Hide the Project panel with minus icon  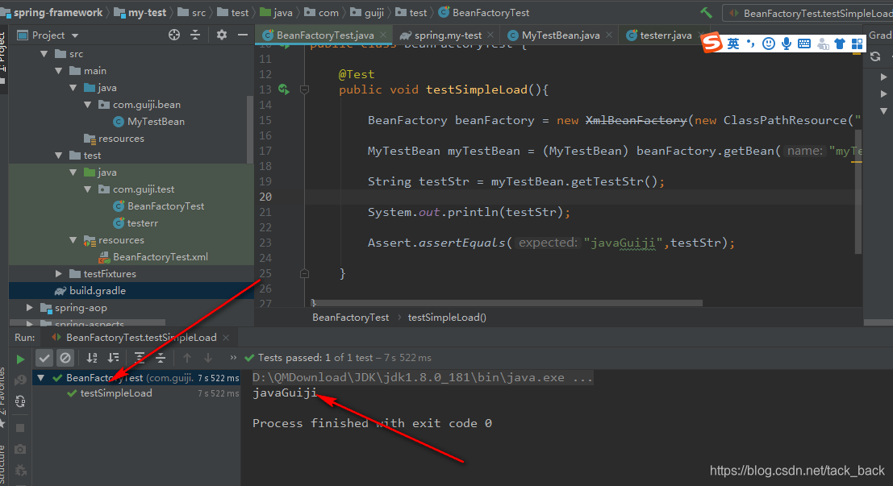point(243,35)
